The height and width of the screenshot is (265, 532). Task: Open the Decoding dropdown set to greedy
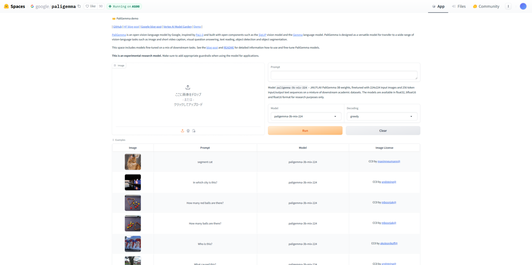[382, 116]
